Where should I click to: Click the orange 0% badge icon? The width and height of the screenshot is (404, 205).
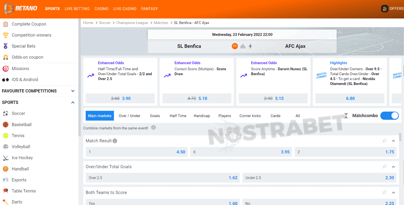235,46
